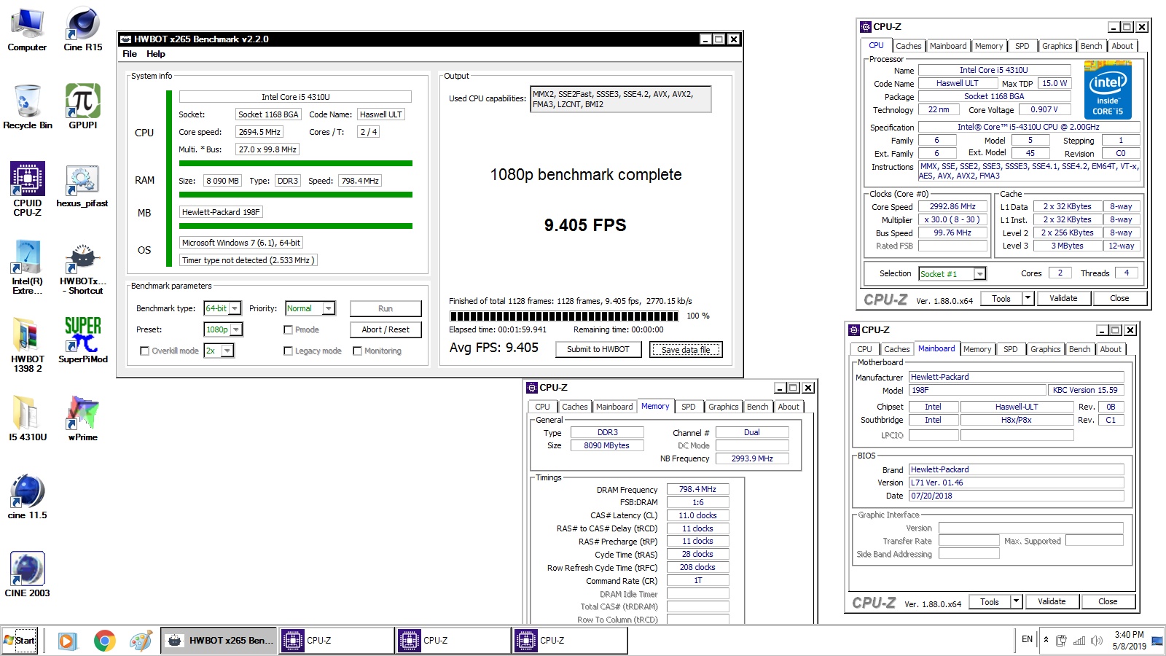The width and height of the screenshot is (1166, 656).
Task: Click the Core speed 2694.5 MHz field
Action: point(259,132)
